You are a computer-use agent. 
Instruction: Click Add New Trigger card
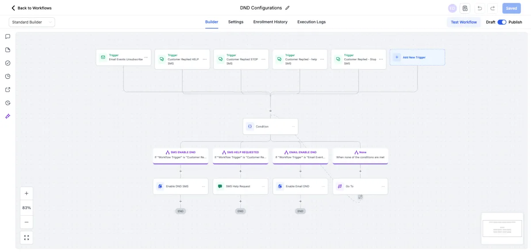coord(417,58)
